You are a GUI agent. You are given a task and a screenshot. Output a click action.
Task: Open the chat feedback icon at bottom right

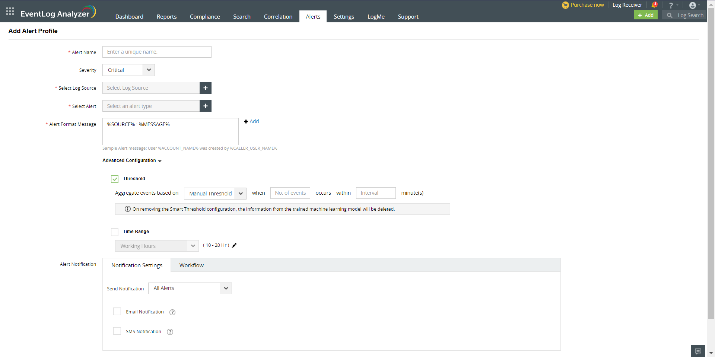click(x=698, y=351)
